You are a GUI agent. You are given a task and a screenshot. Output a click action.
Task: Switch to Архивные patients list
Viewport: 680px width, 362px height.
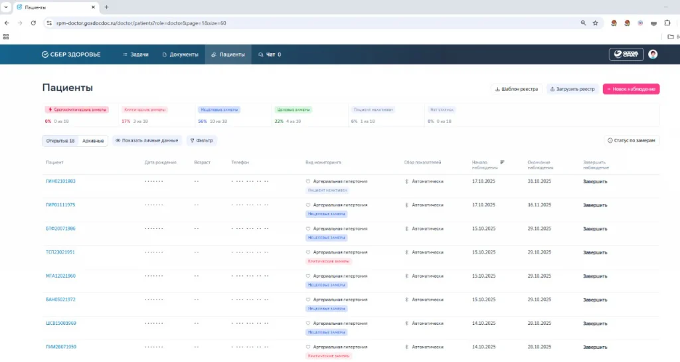pos(92,141)
